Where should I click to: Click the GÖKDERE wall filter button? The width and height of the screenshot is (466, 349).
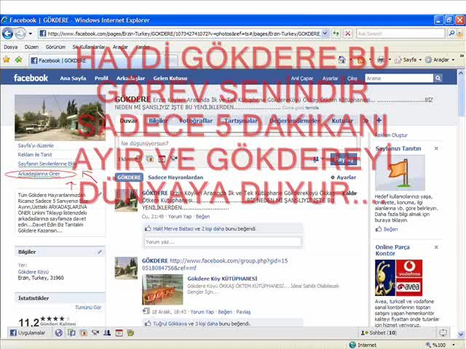tap(129, 177)
